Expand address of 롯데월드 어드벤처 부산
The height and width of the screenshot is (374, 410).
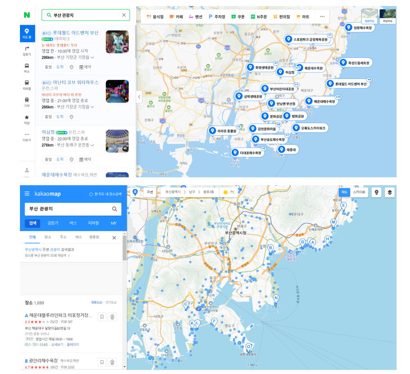(x=92, y=57)
